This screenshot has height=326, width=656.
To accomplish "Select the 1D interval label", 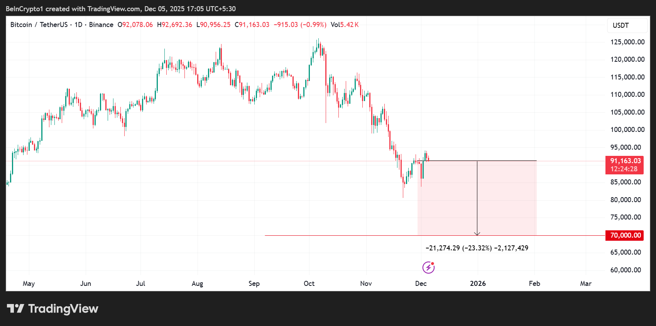I will click(78, 25).
